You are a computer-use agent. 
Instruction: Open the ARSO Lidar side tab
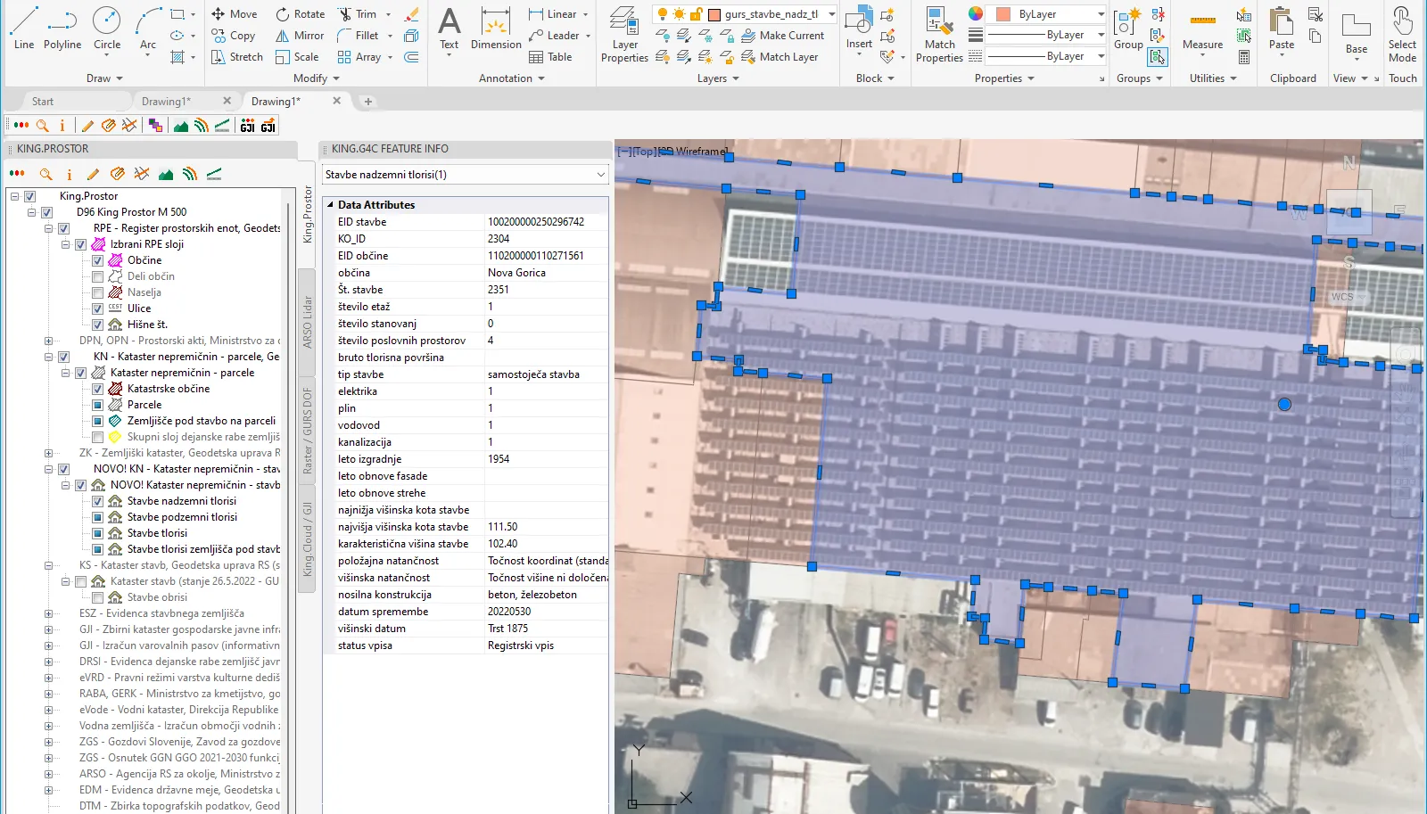pos(308,321)
